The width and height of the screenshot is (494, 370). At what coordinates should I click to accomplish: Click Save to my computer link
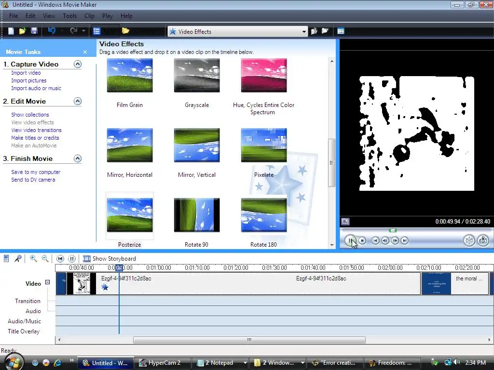coord(36,172)
